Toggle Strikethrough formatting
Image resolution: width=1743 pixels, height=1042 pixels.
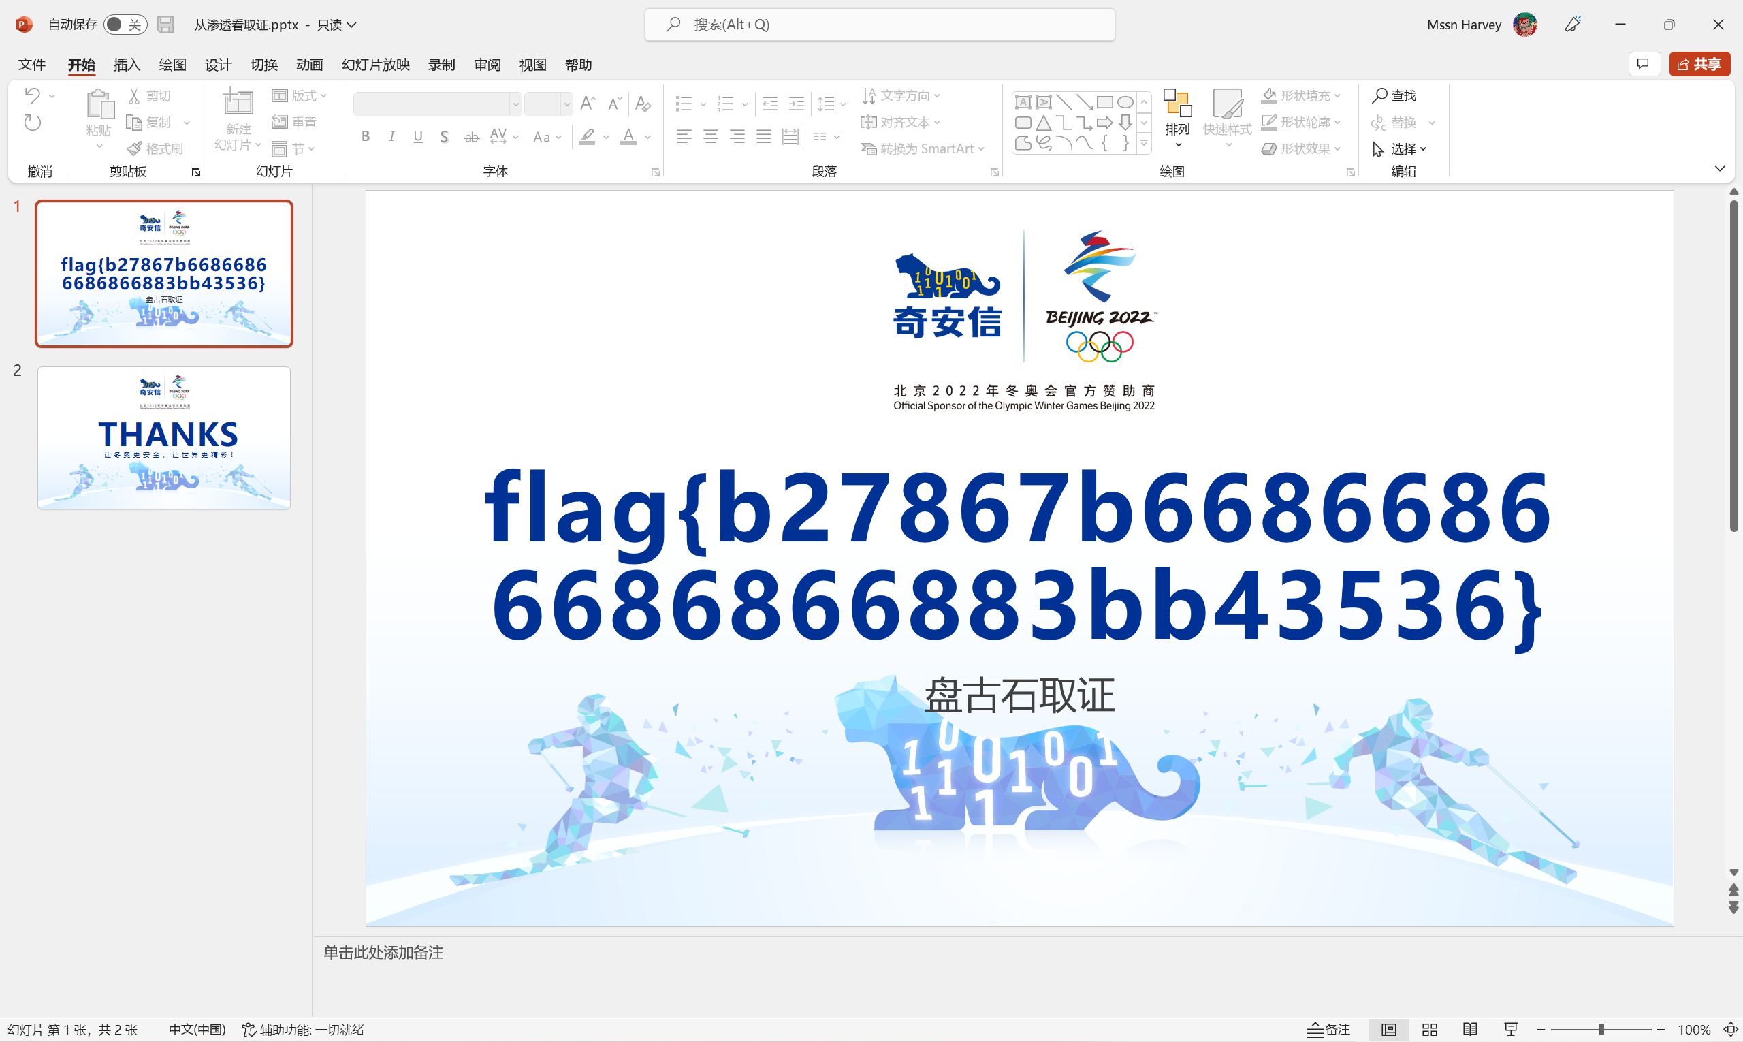click(x=472, y=137)
